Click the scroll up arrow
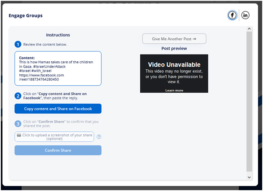Viewport: 263px width, 191px height. point(249,29)
